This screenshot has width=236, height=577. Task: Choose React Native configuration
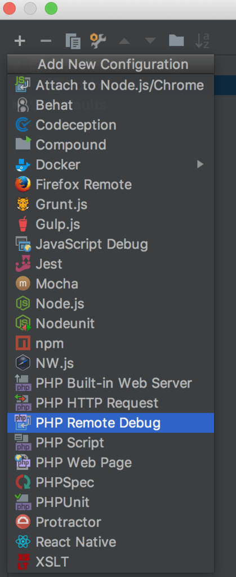[x=110, y=542]
